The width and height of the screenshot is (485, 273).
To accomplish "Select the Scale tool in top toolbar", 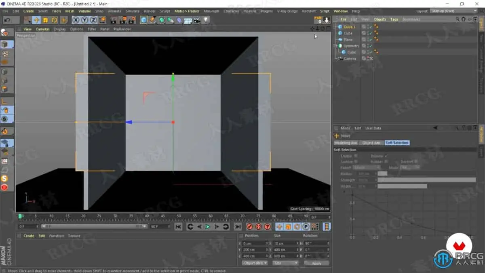I will 45,20.
